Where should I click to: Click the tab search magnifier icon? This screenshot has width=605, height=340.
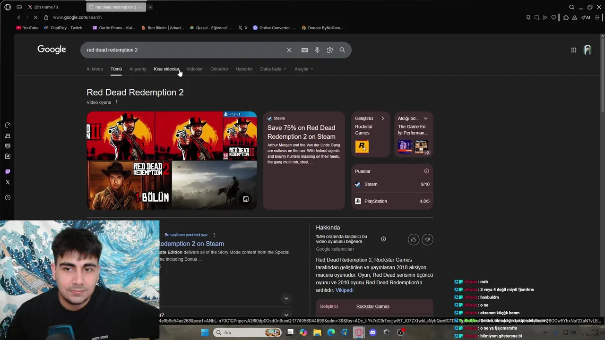[571, 7]
